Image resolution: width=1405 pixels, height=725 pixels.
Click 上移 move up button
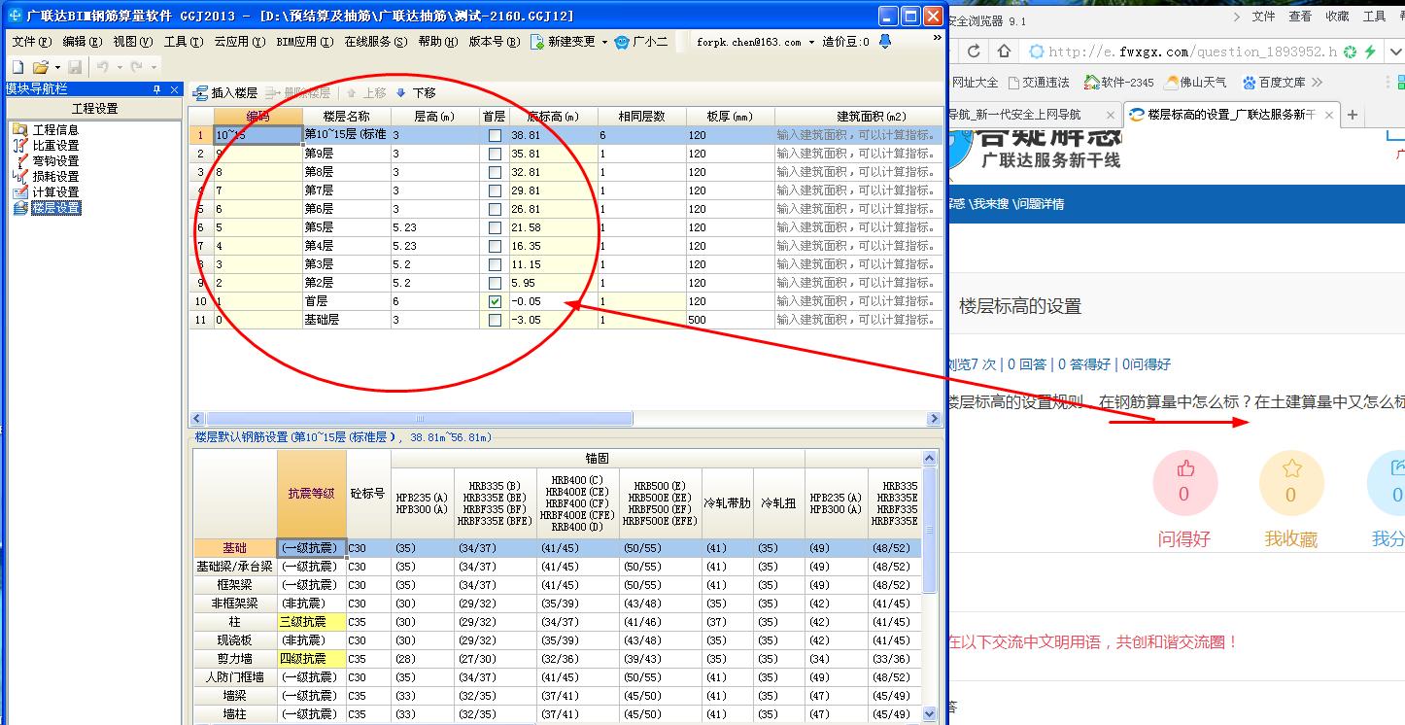[x=365, y=93]
